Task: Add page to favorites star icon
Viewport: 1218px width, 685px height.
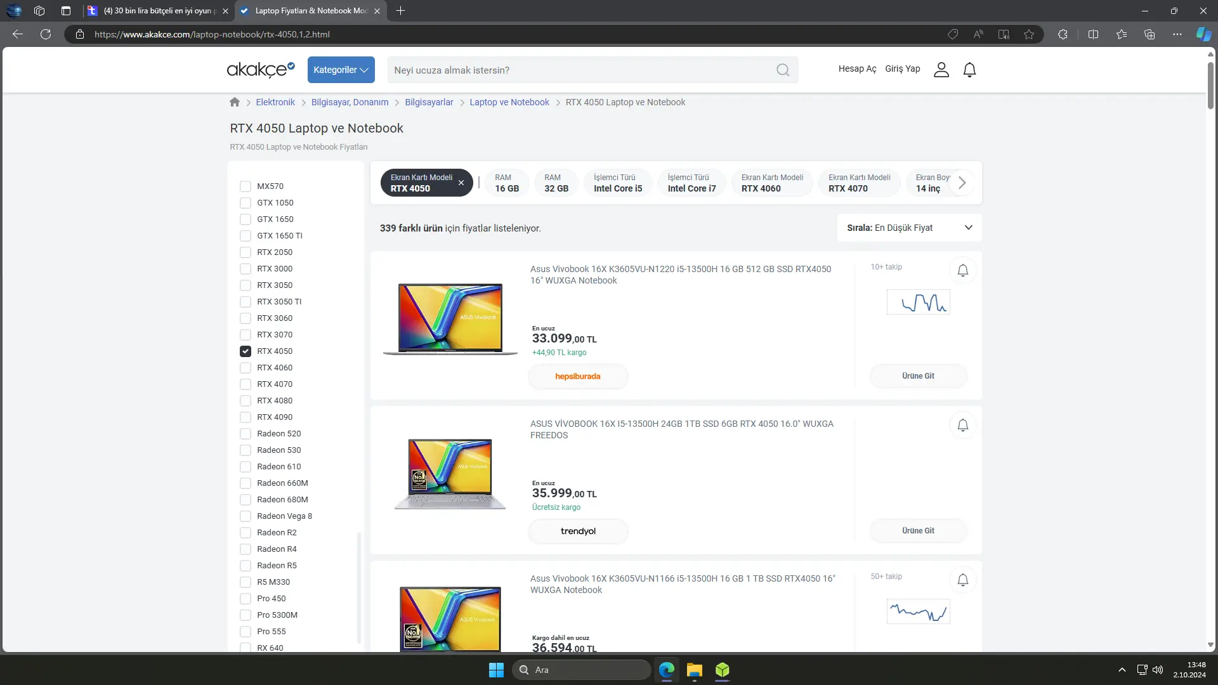Action: tap(1029, 34)
